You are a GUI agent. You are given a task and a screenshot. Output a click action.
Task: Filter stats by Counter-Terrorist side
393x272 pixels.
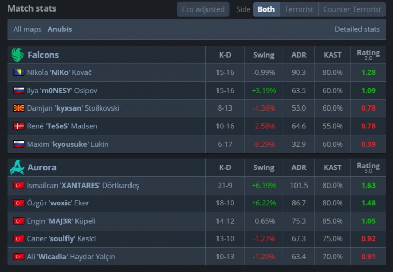(352, 9)
